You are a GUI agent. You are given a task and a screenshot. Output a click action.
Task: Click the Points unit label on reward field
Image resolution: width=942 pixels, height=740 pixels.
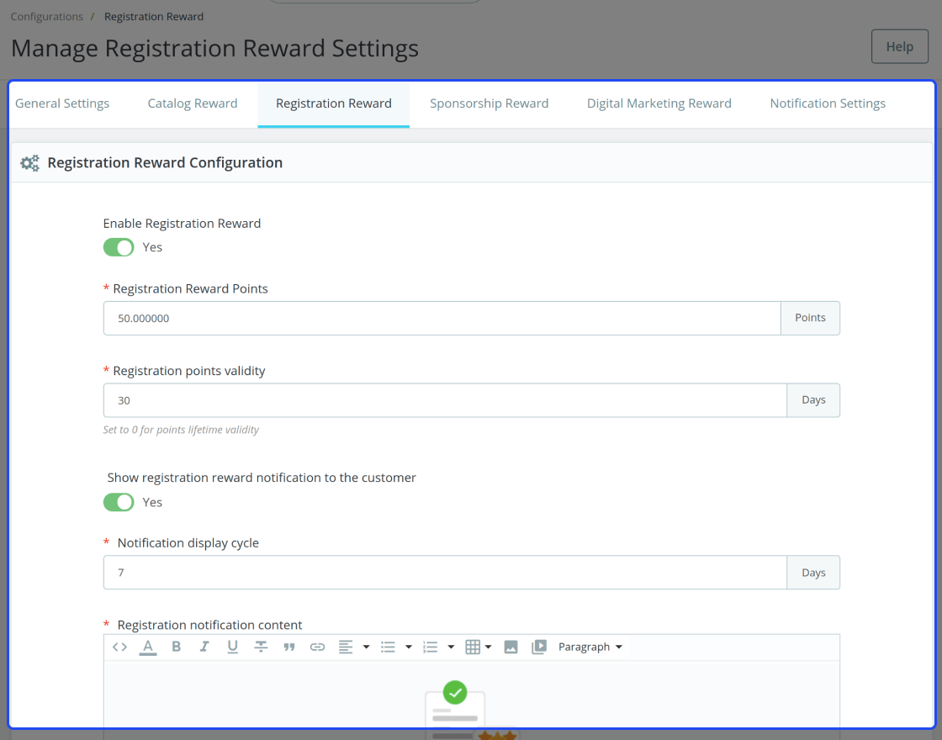[810, 319]
